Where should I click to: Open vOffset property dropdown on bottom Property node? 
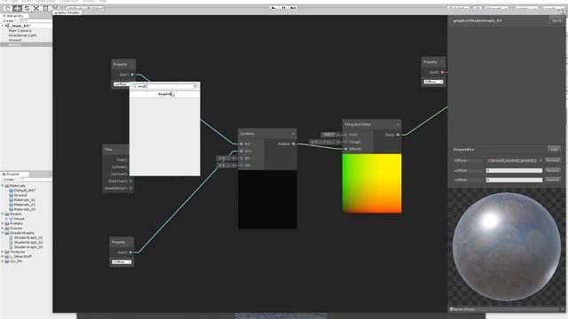click(x=122, y=262)
